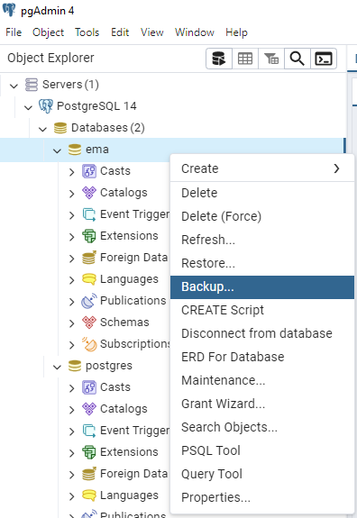The width and height of the screenshot is (357, 518).
Task: Click the Casts icon under ema
Action: click(89, 171)
